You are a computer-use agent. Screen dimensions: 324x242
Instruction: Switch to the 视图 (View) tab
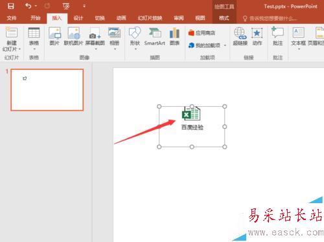[200, 18]
